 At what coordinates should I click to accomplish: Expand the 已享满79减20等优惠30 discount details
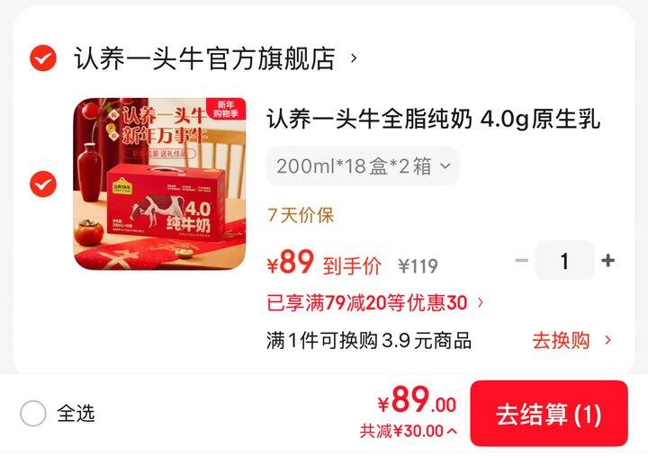click(375, 303)
